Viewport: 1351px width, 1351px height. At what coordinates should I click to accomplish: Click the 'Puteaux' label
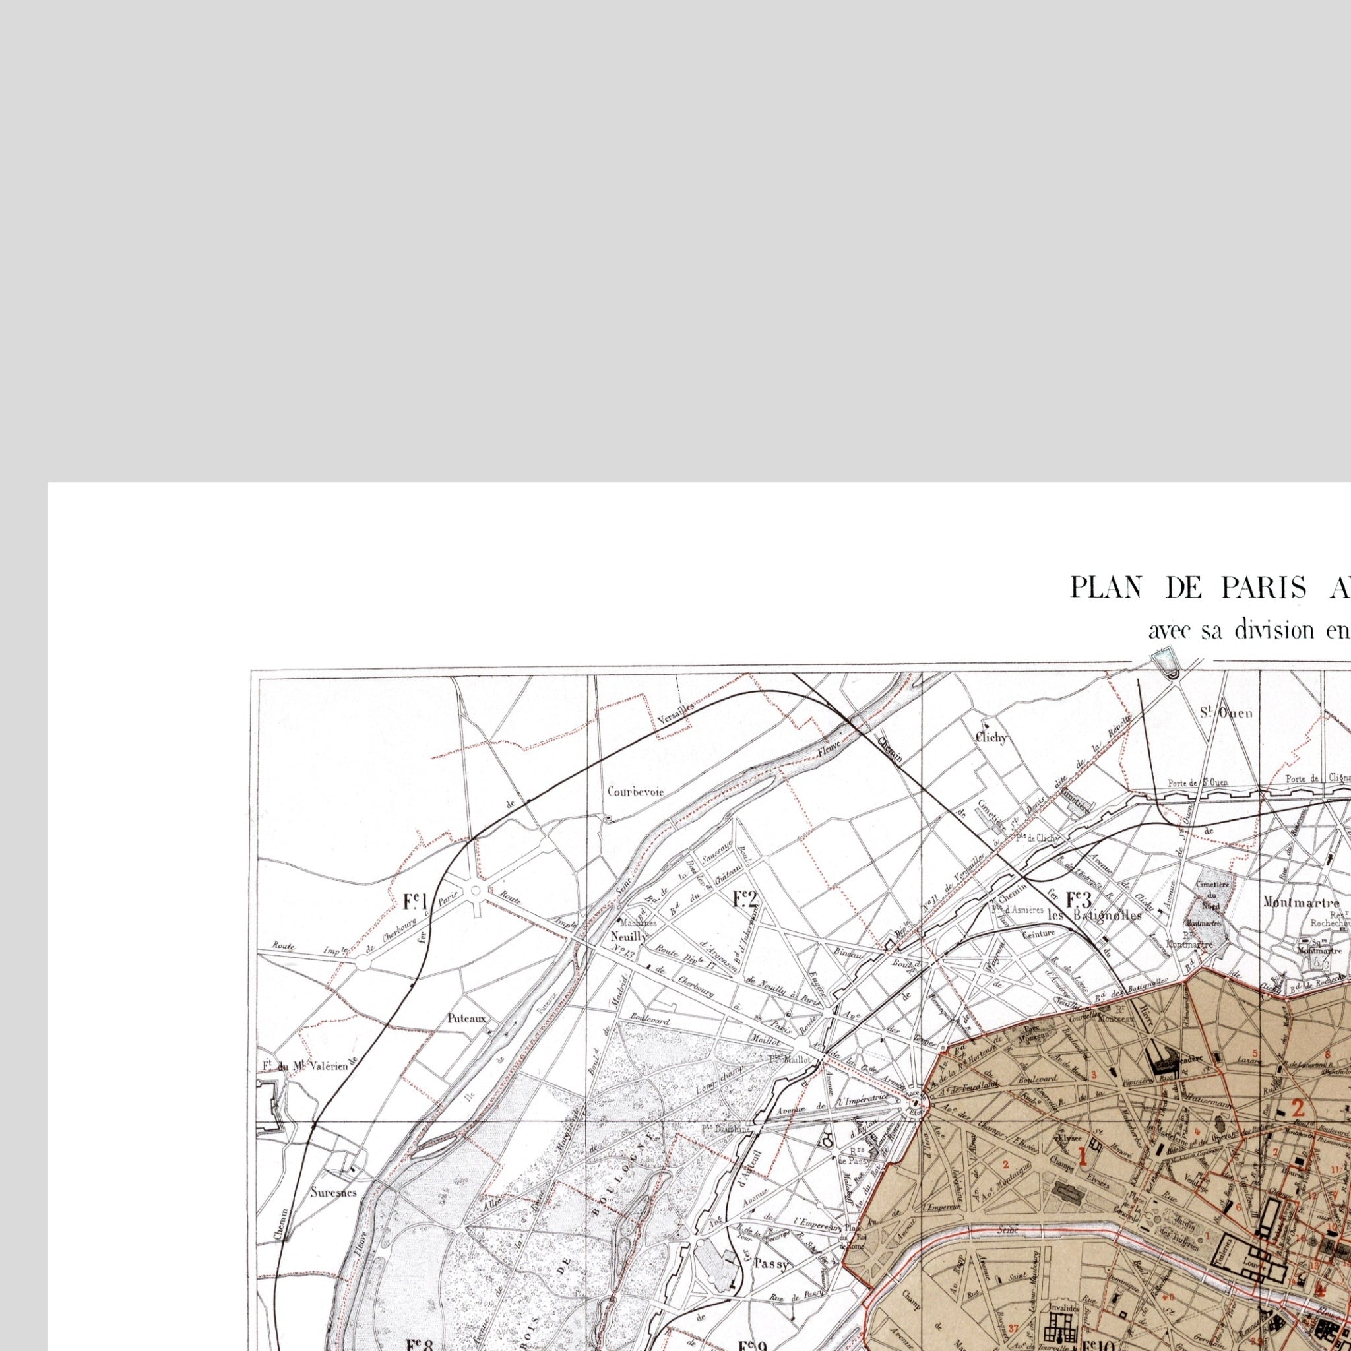coord(467,1019)
